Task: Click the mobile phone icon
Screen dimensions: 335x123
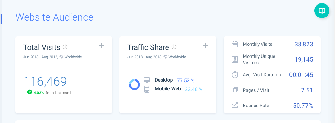Action: [147, 89]
